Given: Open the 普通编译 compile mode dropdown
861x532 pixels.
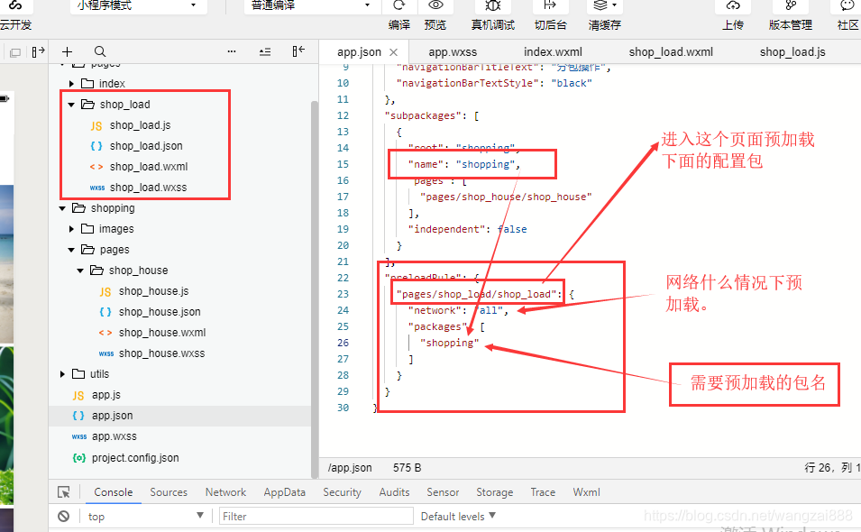Looking at the screenshot, I should [x=312, y=6].
